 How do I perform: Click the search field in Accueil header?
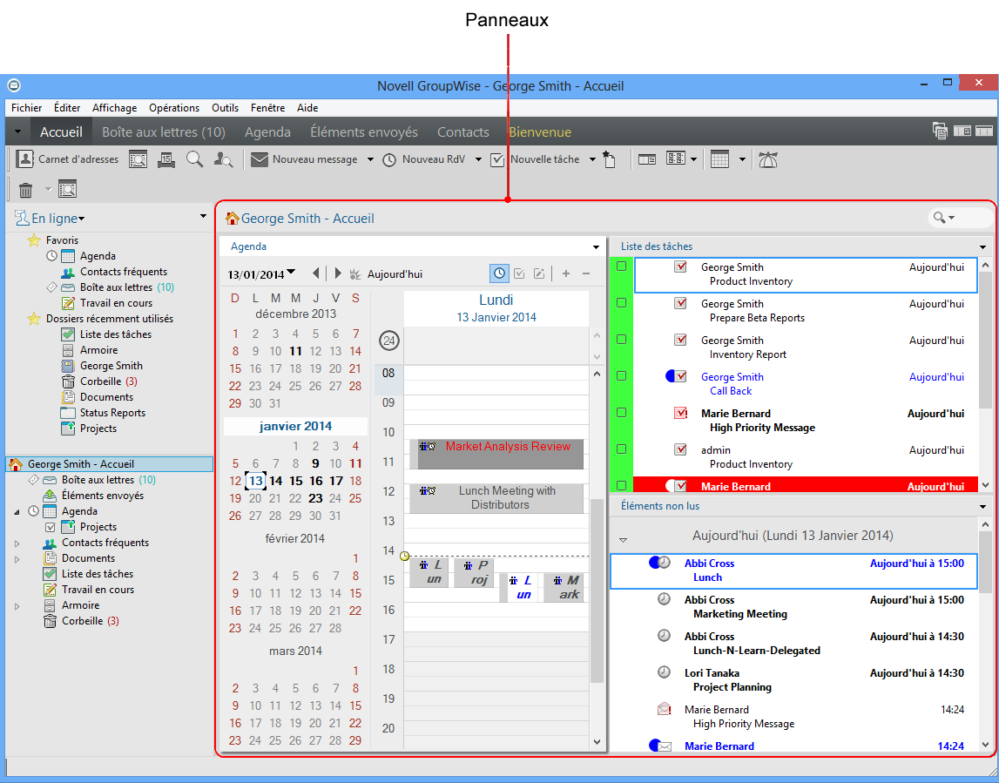(960, 218)
